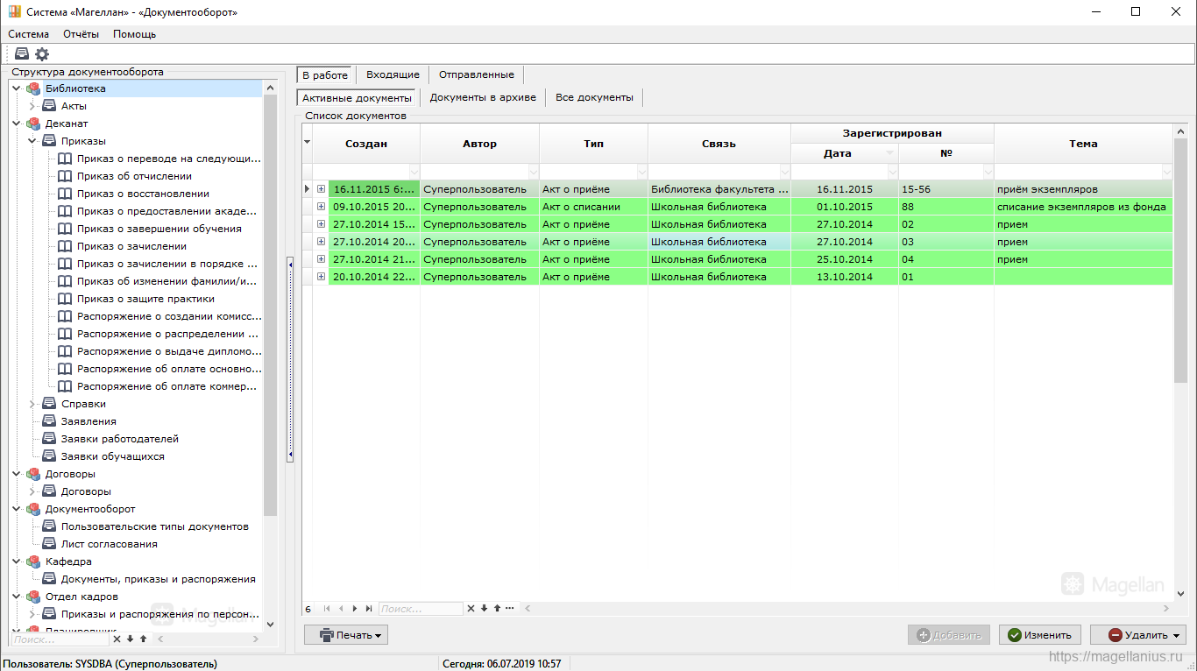The image size is (1197, 671).
Task: Click the document list Поиск search field
Action: (x=421, y=608)
